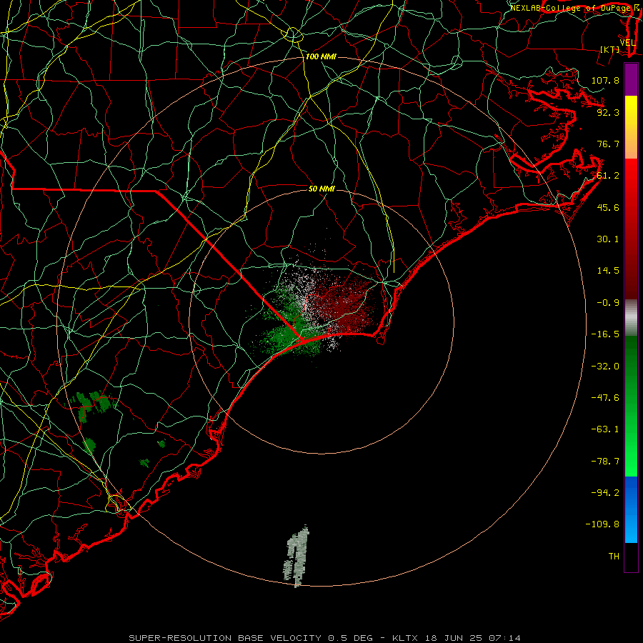This screenshot has width=643, height=643.
Task: Pick the purple segment of the color bar
Action: [x=631, y=79]
